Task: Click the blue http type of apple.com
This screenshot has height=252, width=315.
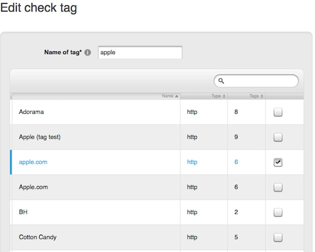Action: pos(192,162)
